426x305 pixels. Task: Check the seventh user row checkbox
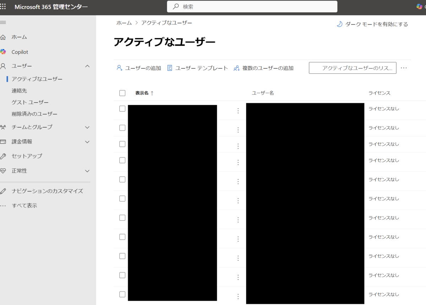122,218
